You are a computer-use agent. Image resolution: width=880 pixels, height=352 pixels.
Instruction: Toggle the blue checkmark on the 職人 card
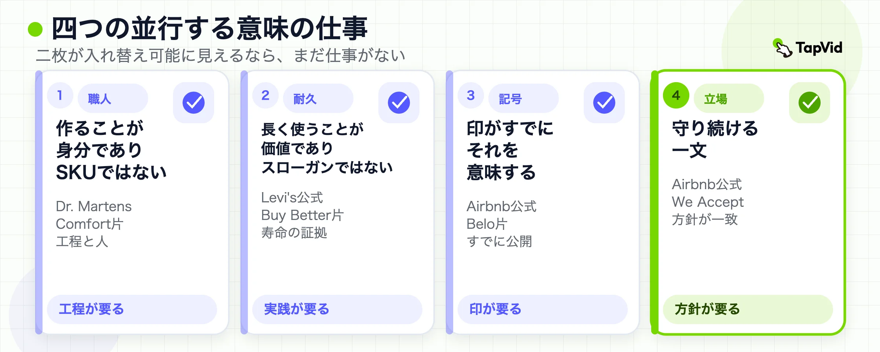click(194, 103)
